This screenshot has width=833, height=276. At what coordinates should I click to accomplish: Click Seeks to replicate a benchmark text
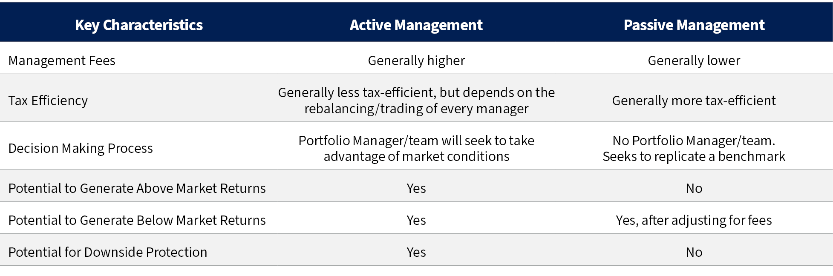(x=694, y=156)
